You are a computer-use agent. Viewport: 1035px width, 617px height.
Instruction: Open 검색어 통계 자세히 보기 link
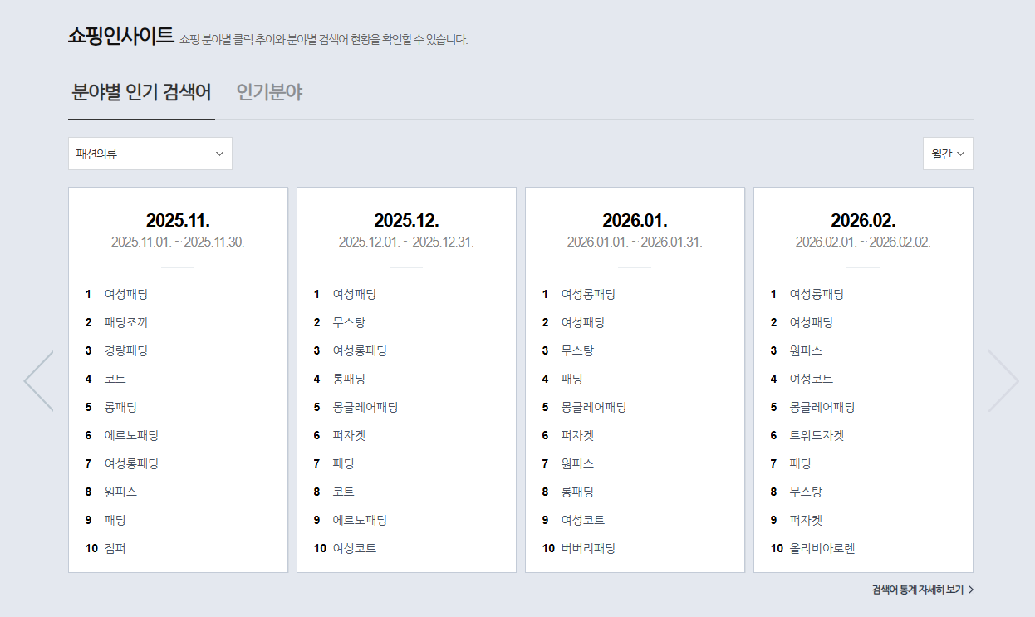pyautogui.click(x=923, y=590)
